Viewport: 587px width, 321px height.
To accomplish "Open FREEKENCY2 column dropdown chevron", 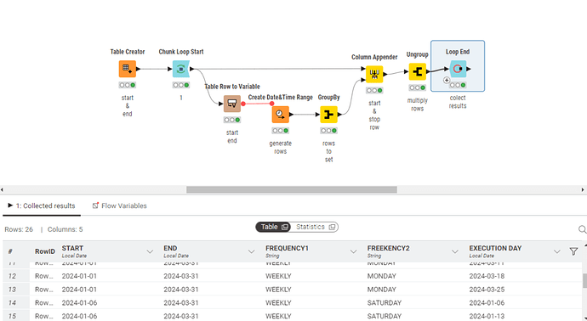I will click(455, 251).
